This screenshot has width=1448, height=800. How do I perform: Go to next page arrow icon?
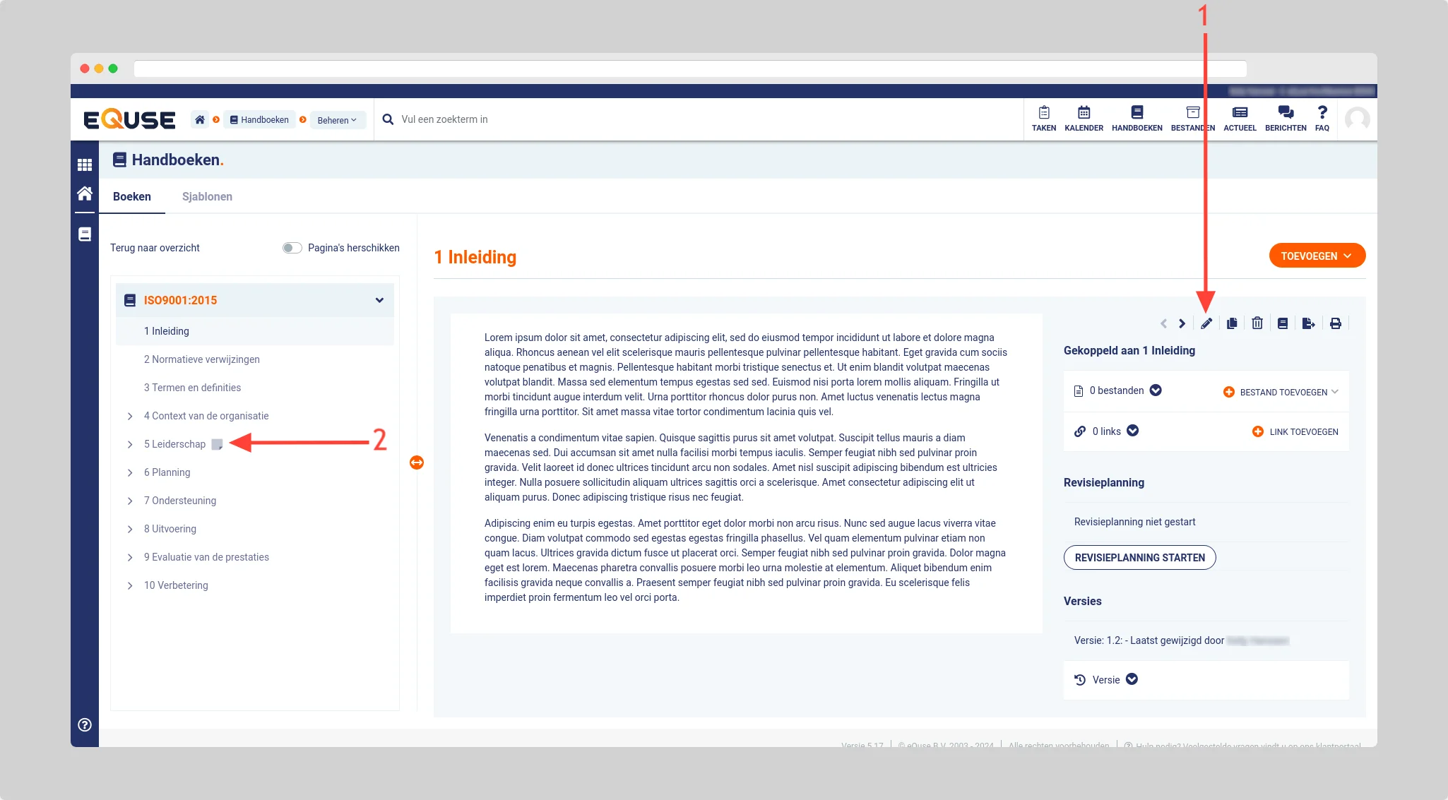click(1182, 323)
